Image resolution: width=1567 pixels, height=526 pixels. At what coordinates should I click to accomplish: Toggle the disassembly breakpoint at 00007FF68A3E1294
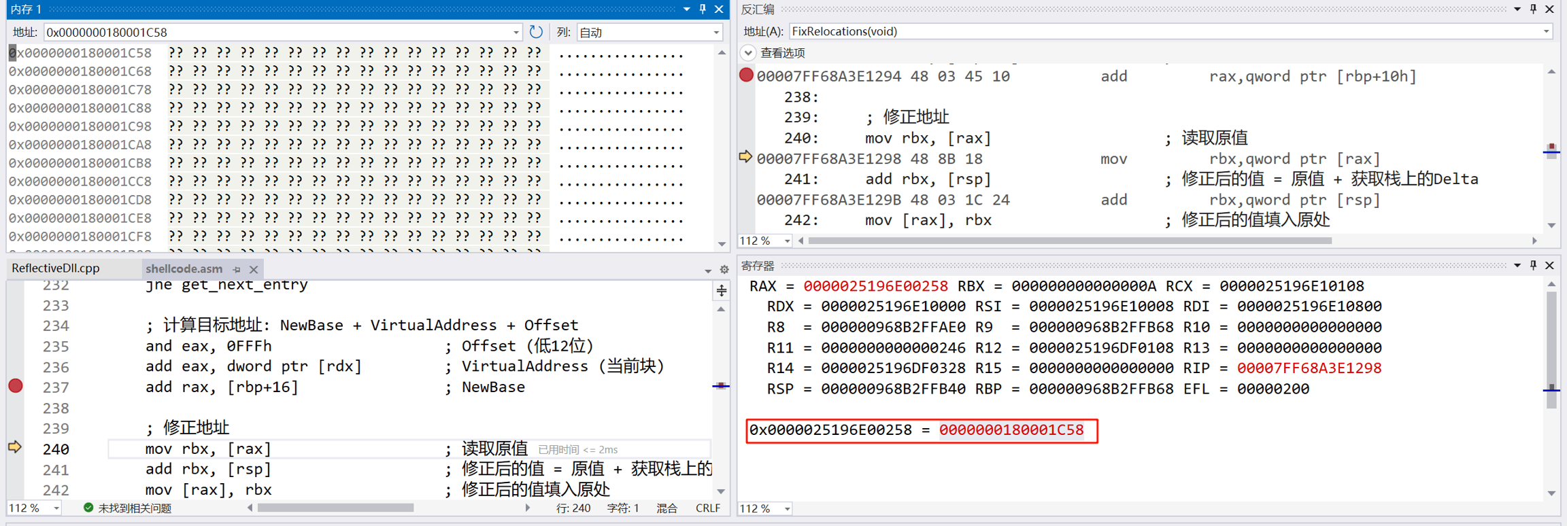pyautogui.click(x=746, y=75)
